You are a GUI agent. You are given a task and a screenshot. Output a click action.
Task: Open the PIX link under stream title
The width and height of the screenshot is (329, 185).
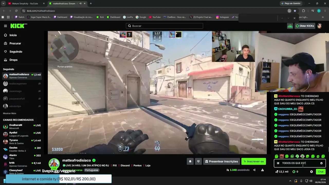115,165
